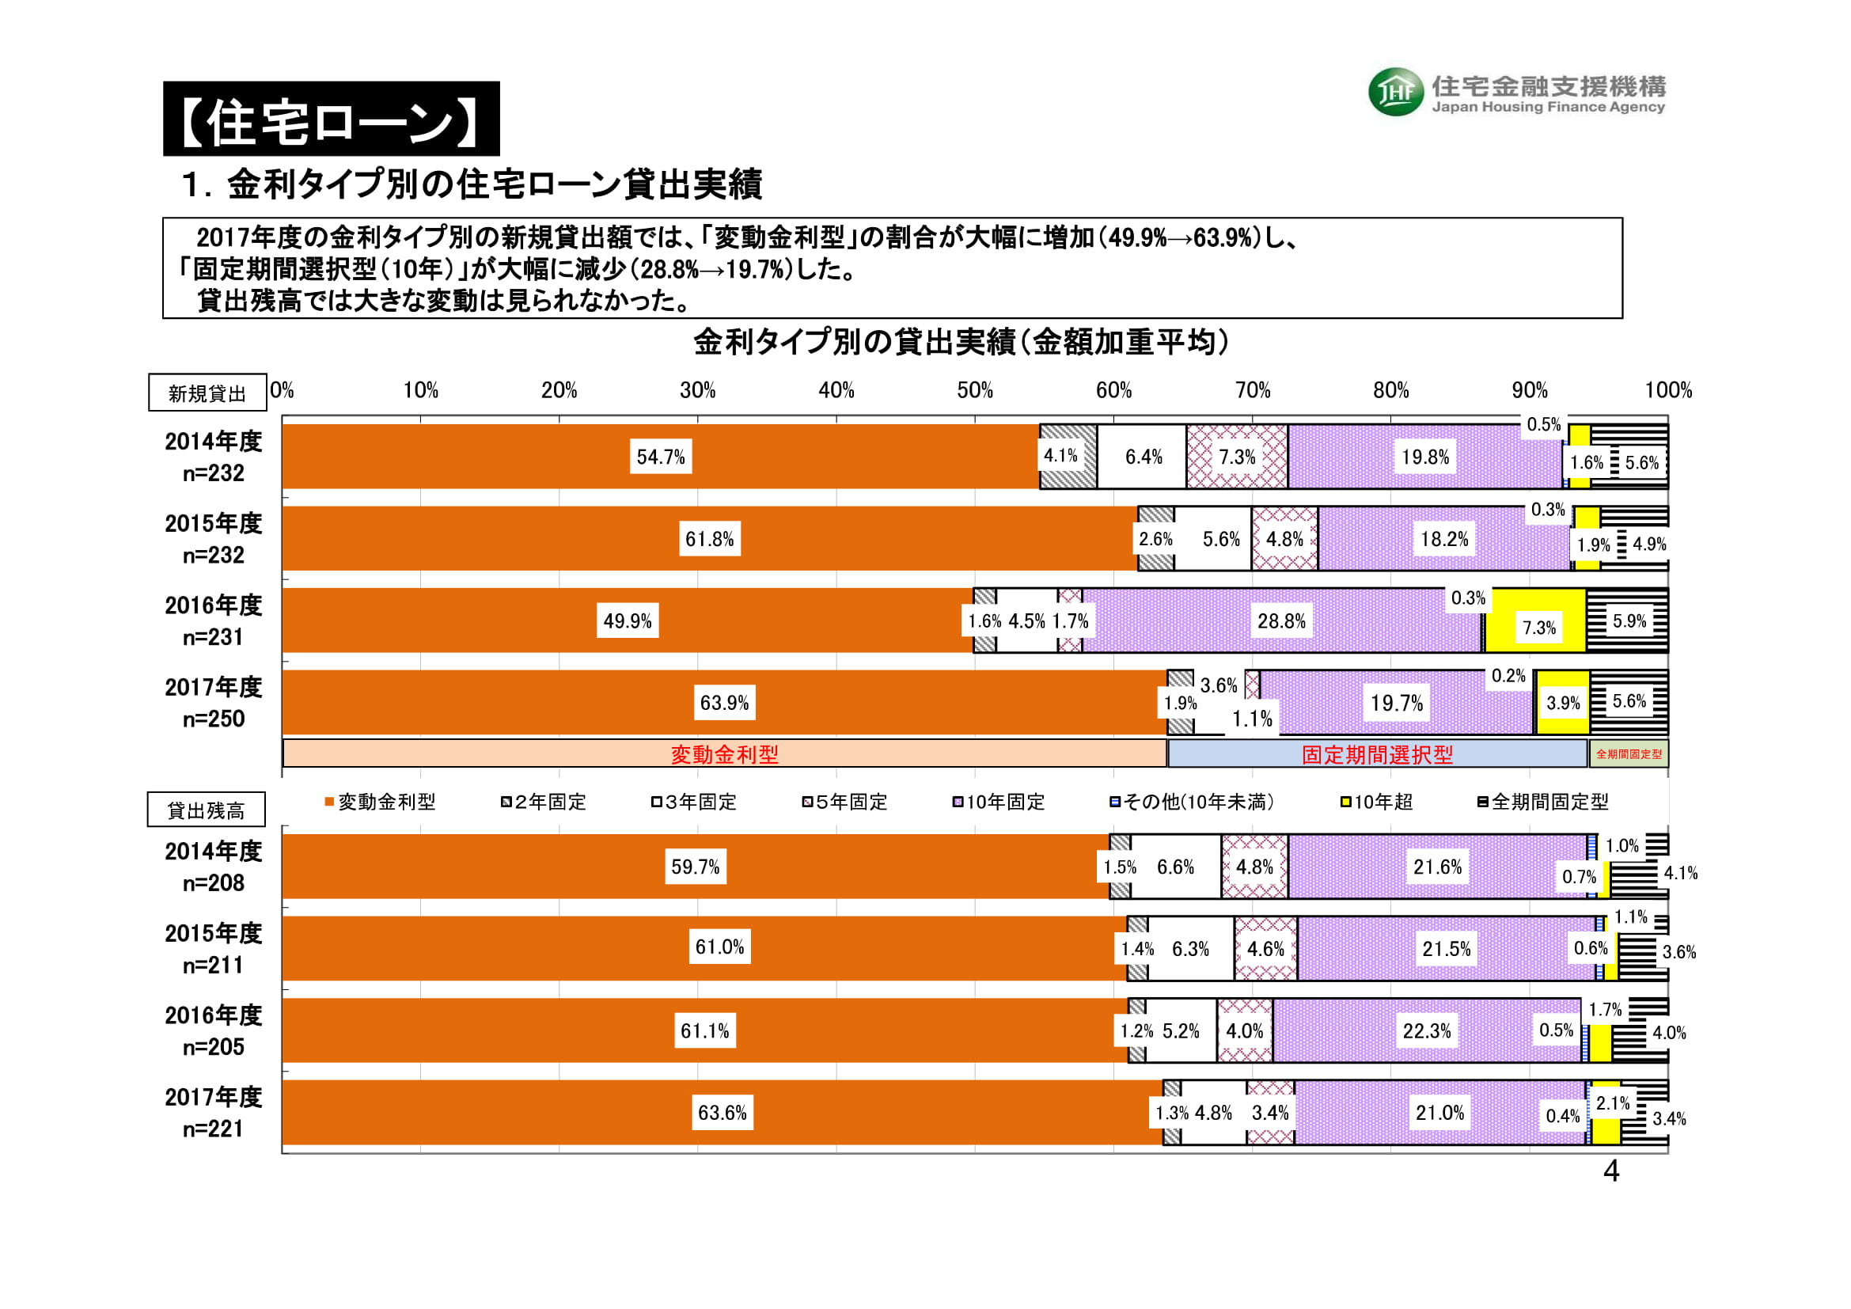Click the Japan Housing Finance Agency logo
Viewport: 1851px width, 1309px height.
1516,93
